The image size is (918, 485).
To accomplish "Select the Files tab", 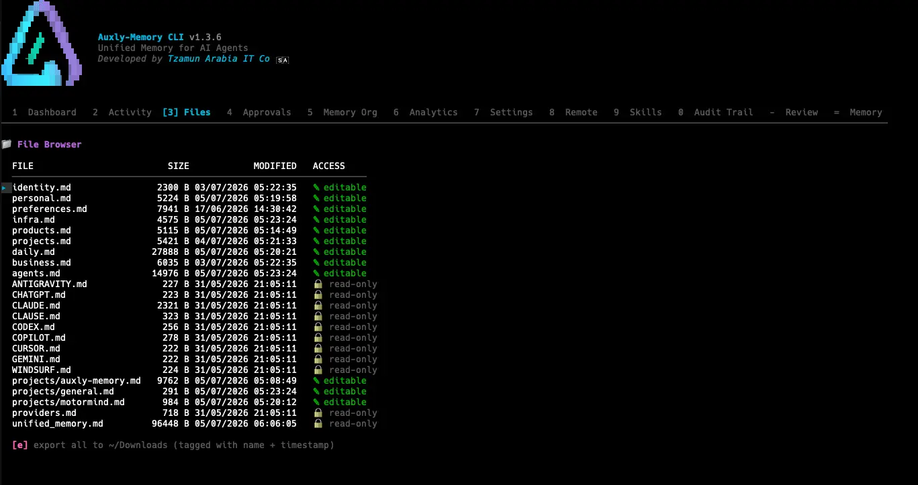I will [x=187, y=112].
